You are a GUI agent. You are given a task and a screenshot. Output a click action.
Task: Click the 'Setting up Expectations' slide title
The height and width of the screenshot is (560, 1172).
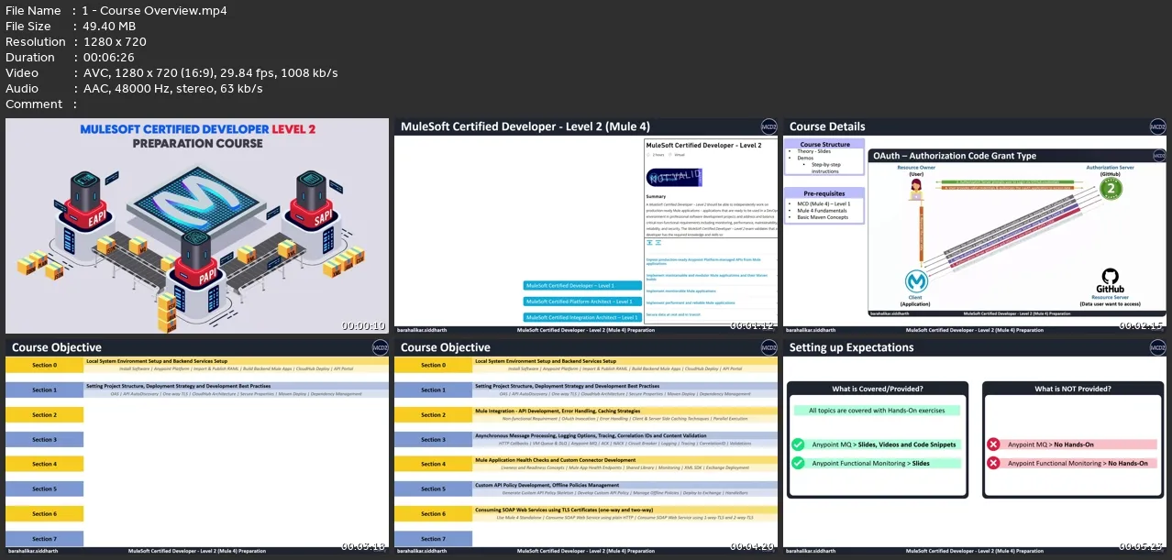pos(852,348)
